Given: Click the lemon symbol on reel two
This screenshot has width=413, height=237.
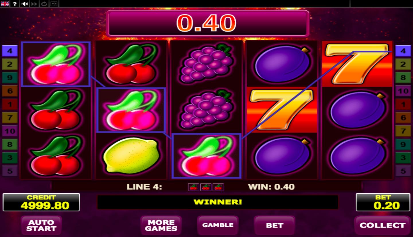Looking at the screenshot, I should tap(131, 155).
